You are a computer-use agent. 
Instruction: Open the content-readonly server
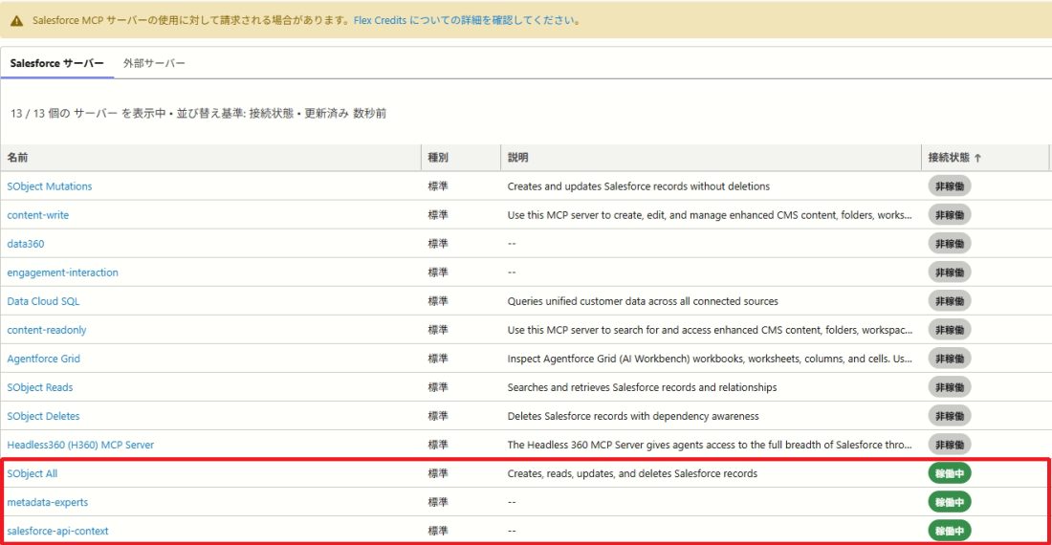[46, 330]
